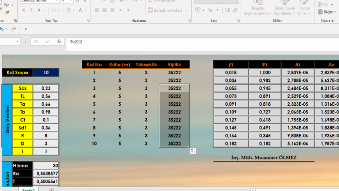Align text to the left
Viewport: 339px width, 191px height.
(x=97, y=10)
